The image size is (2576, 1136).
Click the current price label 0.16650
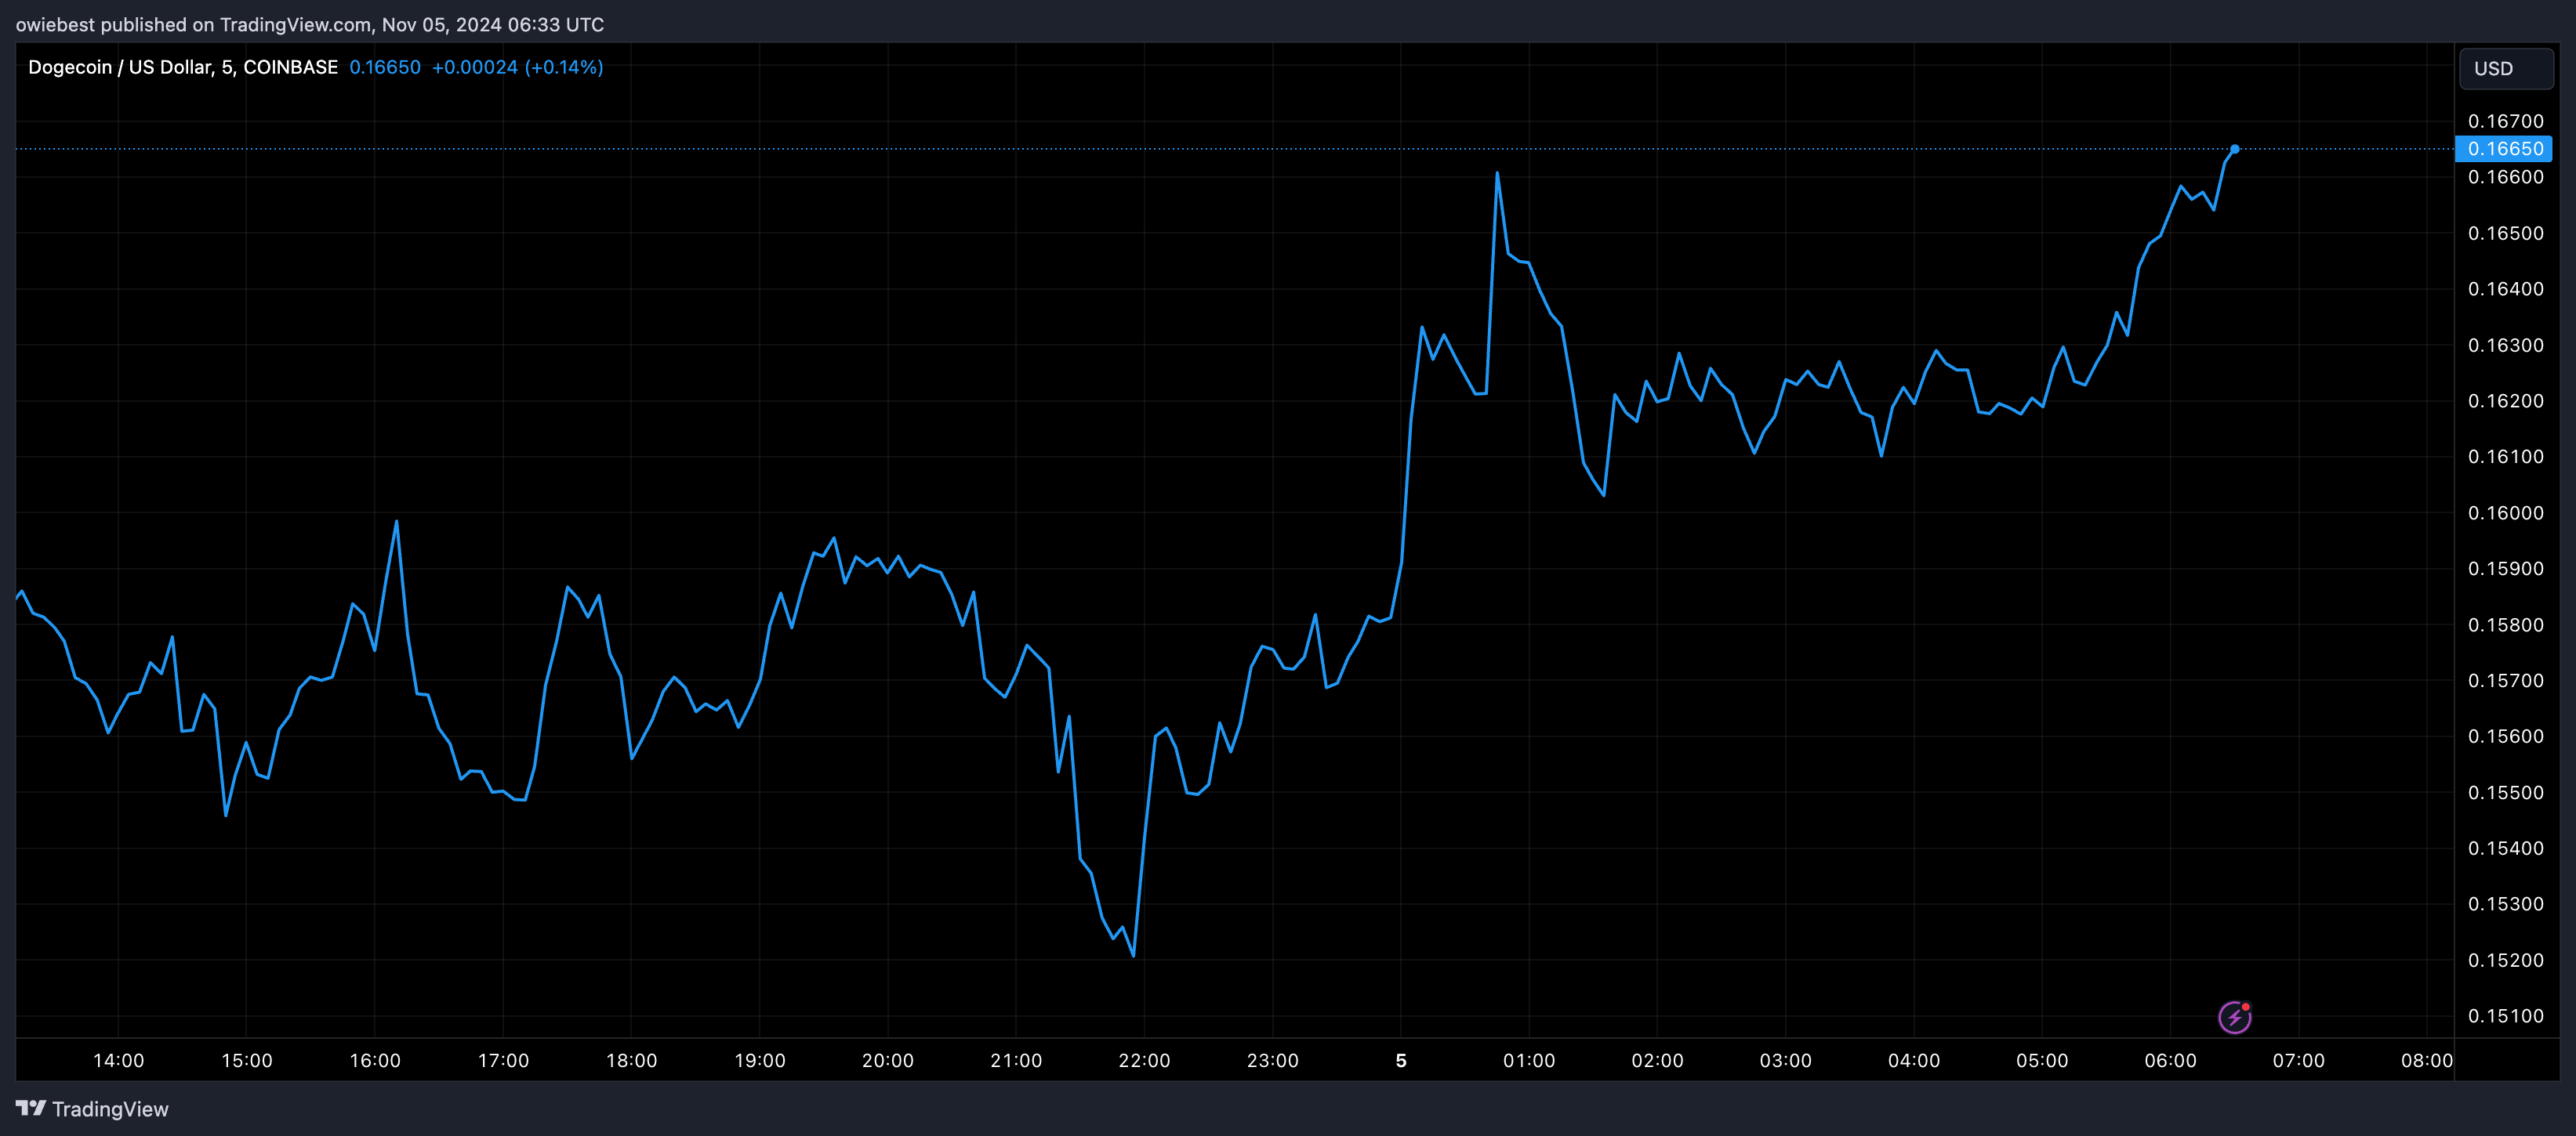click(2504, 149)
